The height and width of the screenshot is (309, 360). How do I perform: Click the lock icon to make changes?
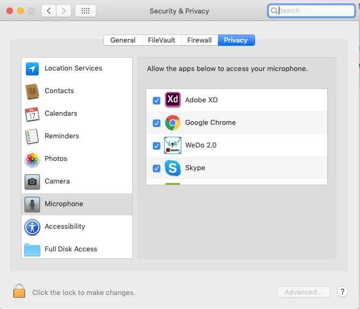pos(19,291)
